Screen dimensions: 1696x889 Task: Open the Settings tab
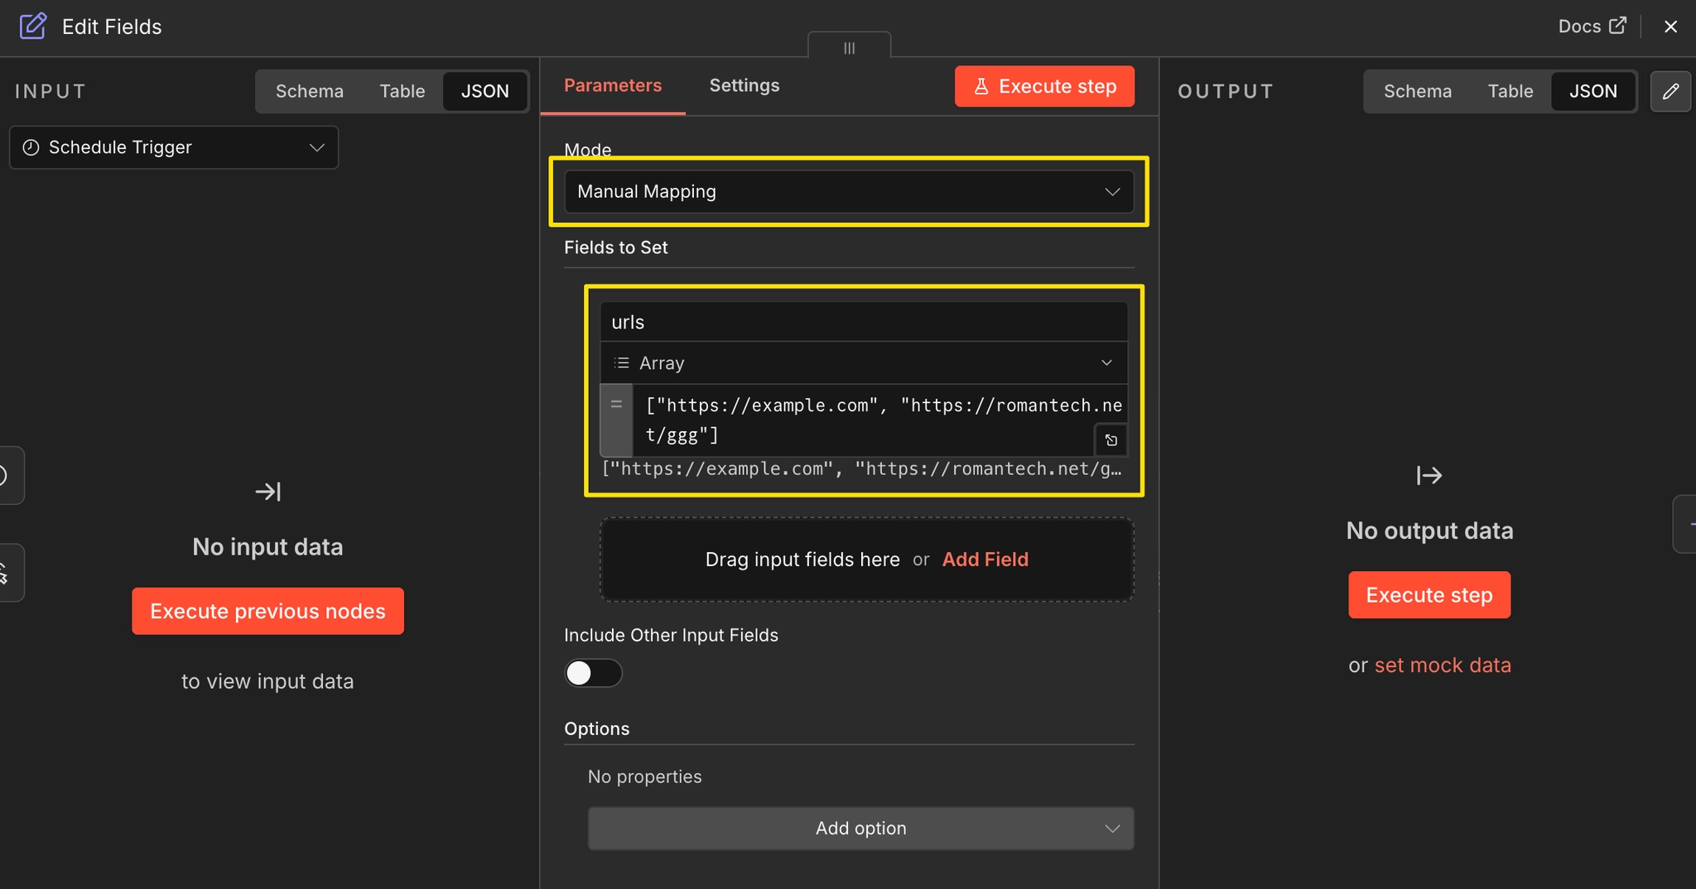point(744,85)
